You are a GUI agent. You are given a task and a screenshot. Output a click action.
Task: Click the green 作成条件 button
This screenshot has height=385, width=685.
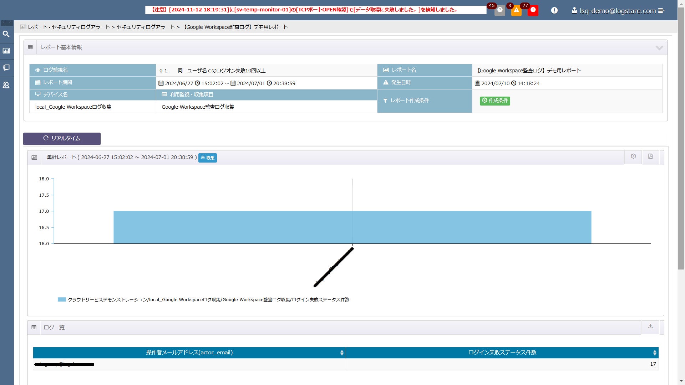coord(494,101)
